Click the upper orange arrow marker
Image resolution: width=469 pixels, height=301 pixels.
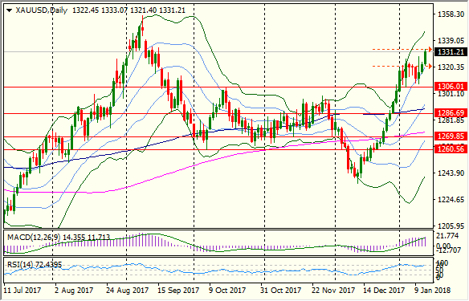pyautogui.click(x=430, y=49)
